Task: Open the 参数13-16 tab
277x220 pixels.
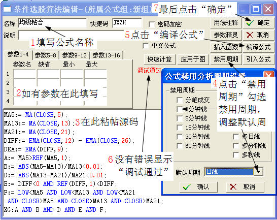Action: [x=107, y=55]
